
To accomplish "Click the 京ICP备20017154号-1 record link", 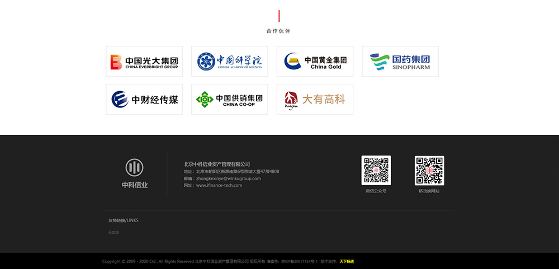I will click(x=299, y=262).
